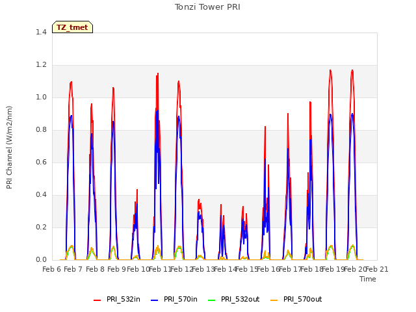Select the PRI_570out legend label
416x312 pixels.
(x=302, y=299)
